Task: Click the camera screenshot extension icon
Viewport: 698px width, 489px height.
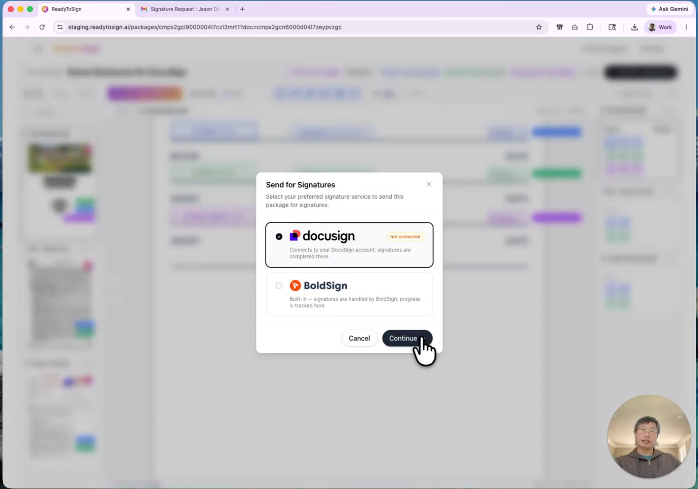Action: point(574,27)
